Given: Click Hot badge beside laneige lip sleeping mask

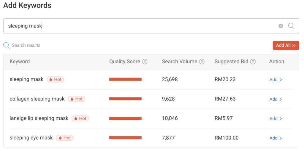Looking at the screenshot, I should [80, 118].
